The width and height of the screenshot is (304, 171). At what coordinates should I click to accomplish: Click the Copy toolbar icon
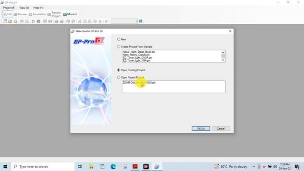click(85, 21)
